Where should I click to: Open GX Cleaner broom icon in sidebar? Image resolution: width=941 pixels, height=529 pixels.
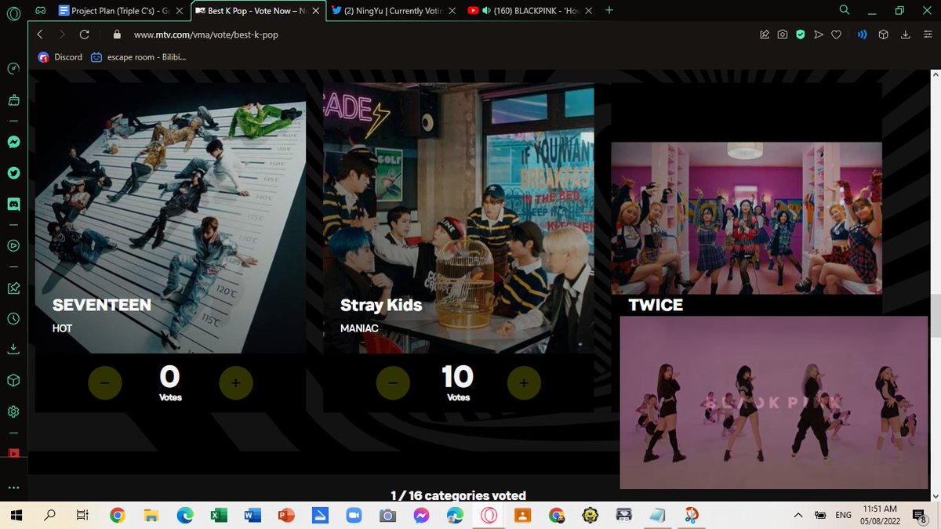[13, 100]
